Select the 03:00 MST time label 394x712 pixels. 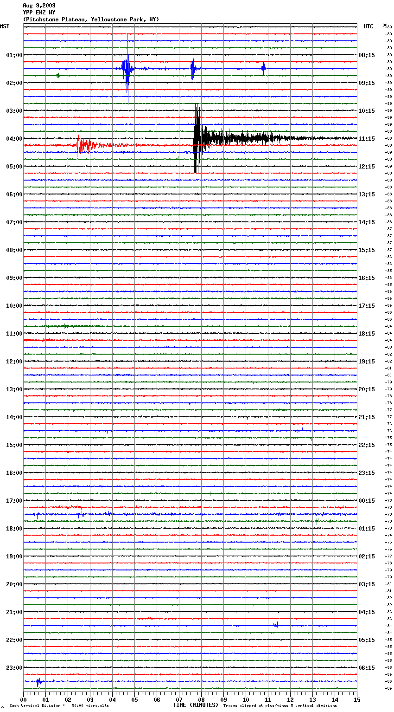14,110
